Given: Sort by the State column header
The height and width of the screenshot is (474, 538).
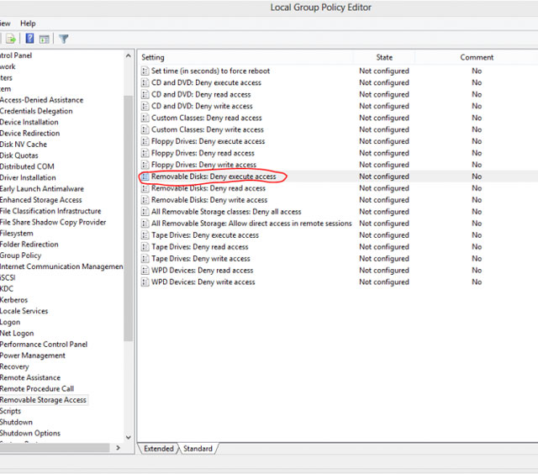Looking at the screenshot, I should pyautogui.click(x=384, y=57).
